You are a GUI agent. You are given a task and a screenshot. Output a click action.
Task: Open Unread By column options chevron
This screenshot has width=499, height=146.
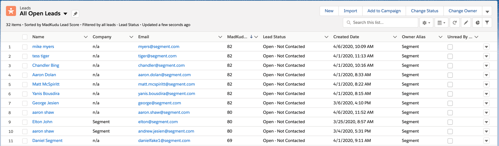[x=476, y=37]
